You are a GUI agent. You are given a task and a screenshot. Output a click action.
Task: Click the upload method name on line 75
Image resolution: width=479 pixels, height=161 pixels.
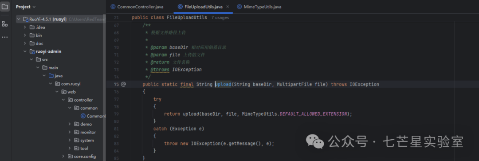pos(223,84)
